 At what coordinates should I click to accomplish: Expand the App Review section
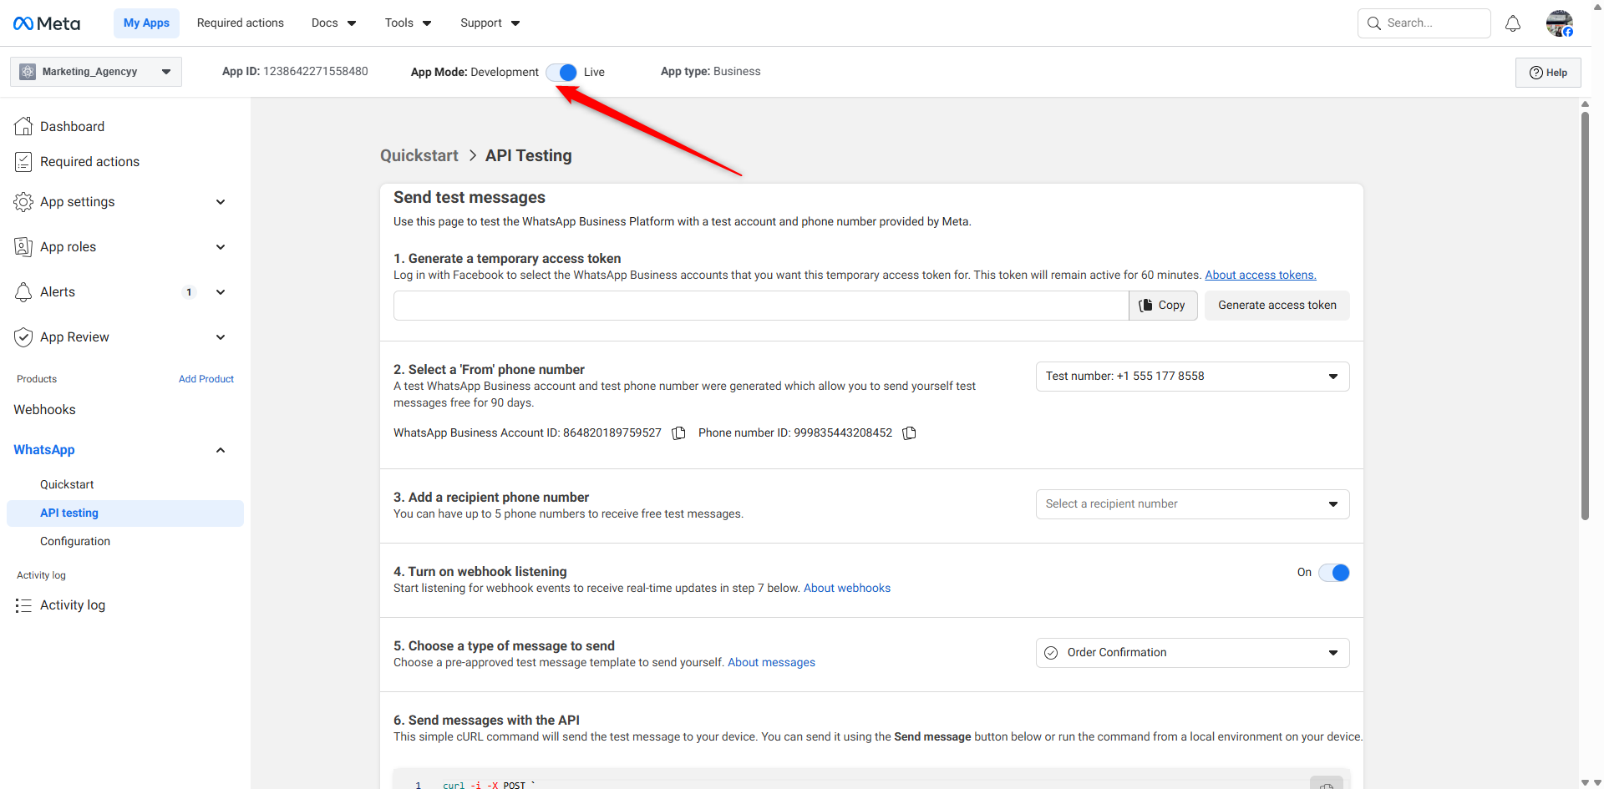pyautogui.click(x=221, y=337)
